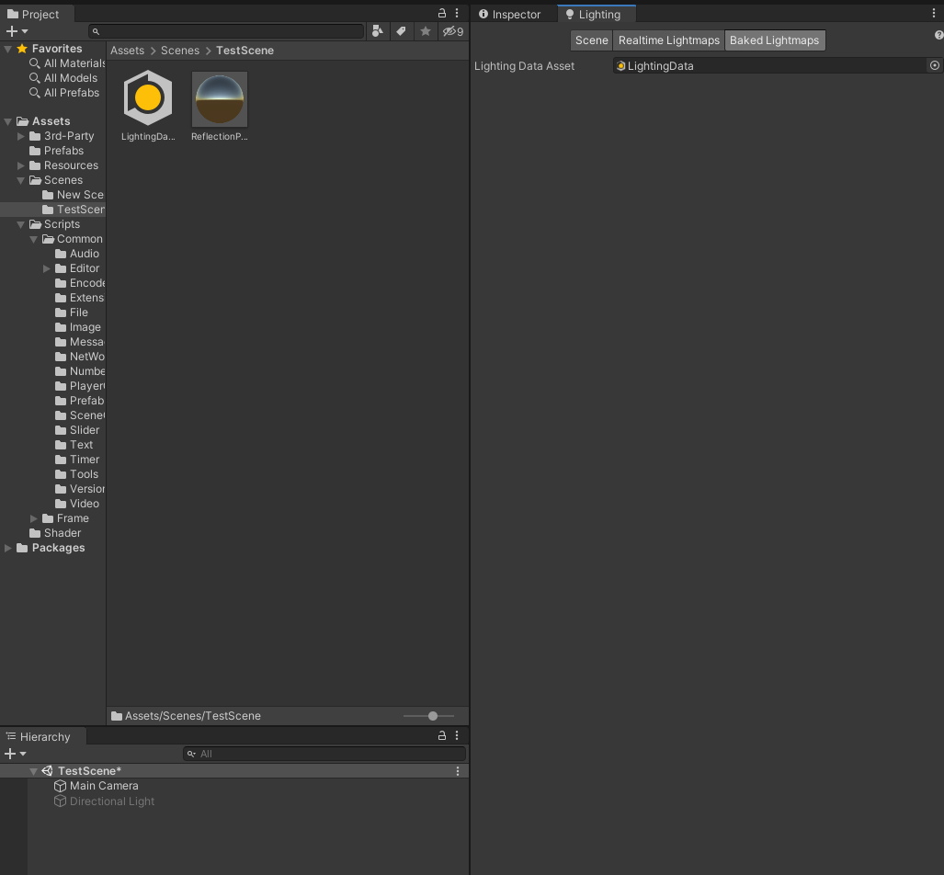This screenshot has height=875, width=944.
Task: Click the Project panel lock icon
Action: [442, 13]
